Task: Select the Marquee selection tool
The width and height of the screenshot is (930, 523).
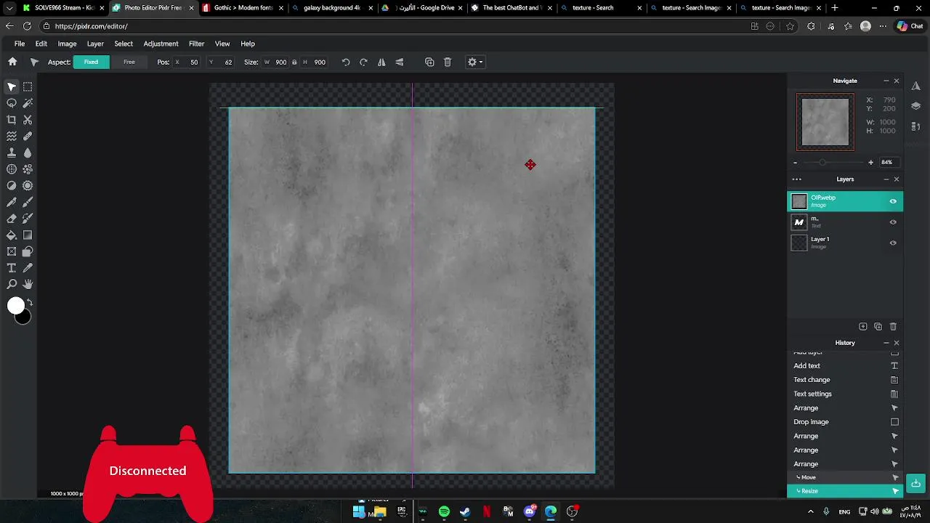Action: (28, 86)
